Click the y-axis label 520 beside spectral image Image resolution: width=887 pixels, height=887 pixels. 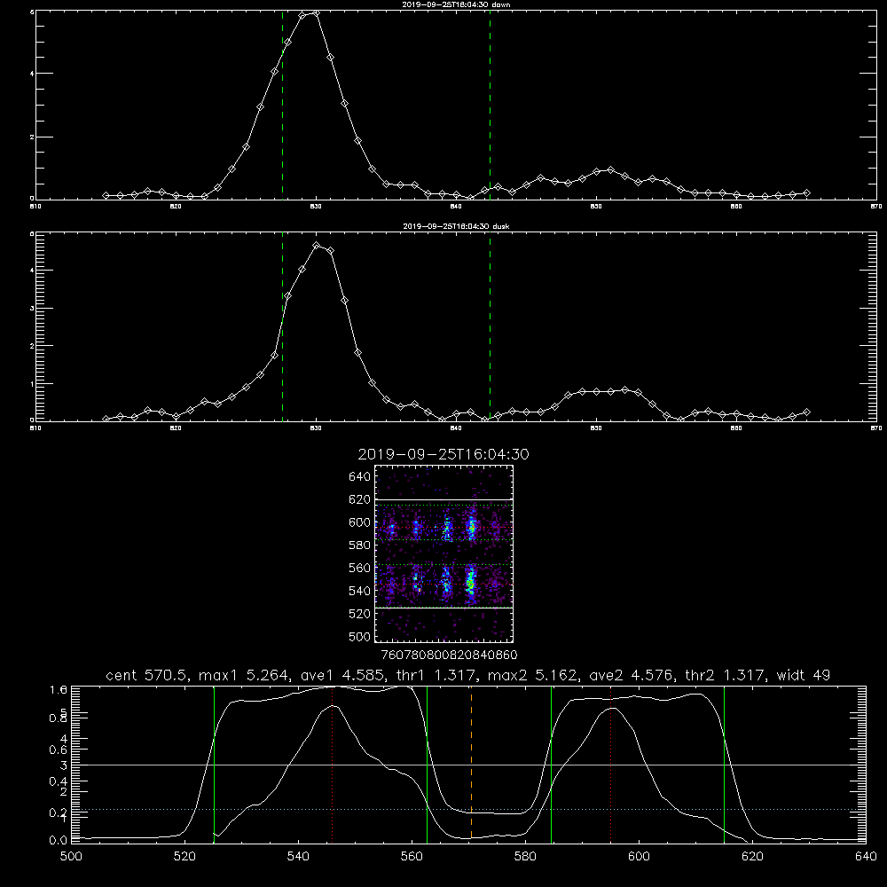click(360, 614)
